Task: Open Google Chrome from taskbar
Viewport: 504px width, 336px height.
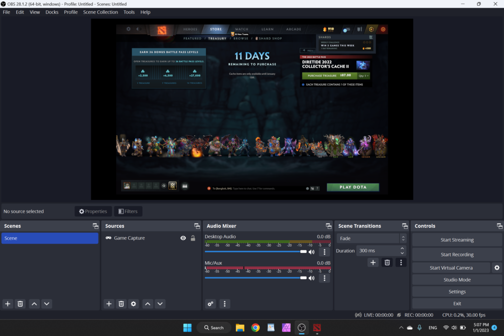Action: [255, 328]
